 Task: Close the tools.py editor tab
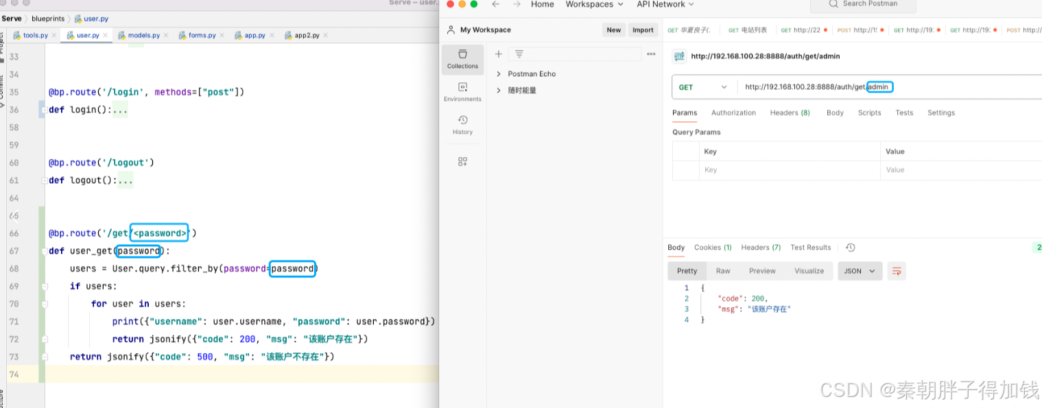[x=54, y=35]
